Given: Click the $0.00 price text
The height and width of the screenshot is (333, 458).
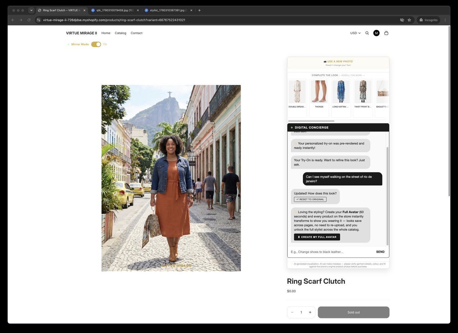Looking at the screenshot, I should (291, 291).
